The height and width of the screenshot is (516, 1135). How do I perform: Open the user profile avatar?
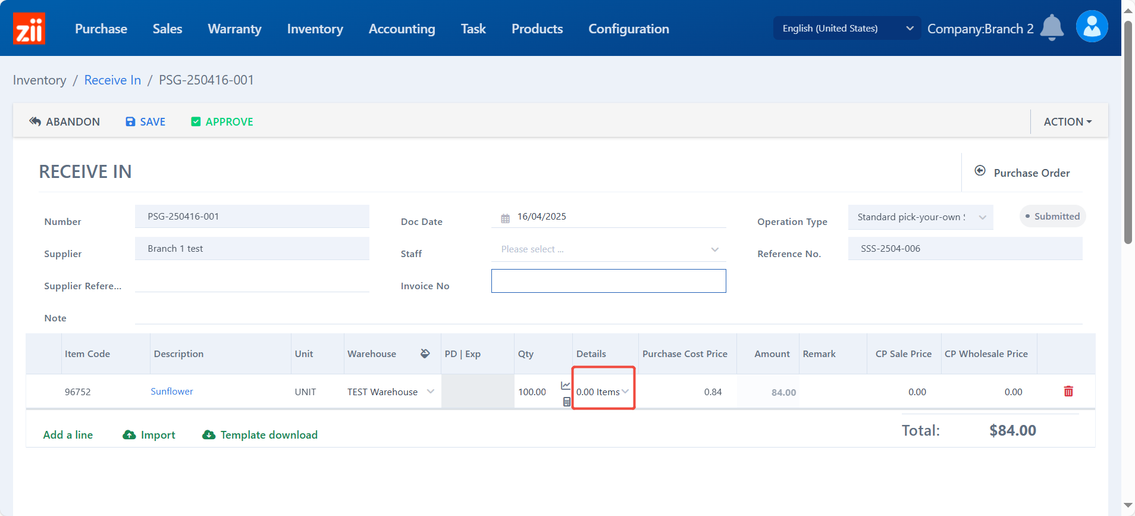1092,27
